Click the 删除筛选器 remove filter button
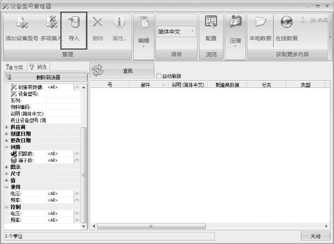Viewport: 334px width, 244px height. (x=46, y=77)
